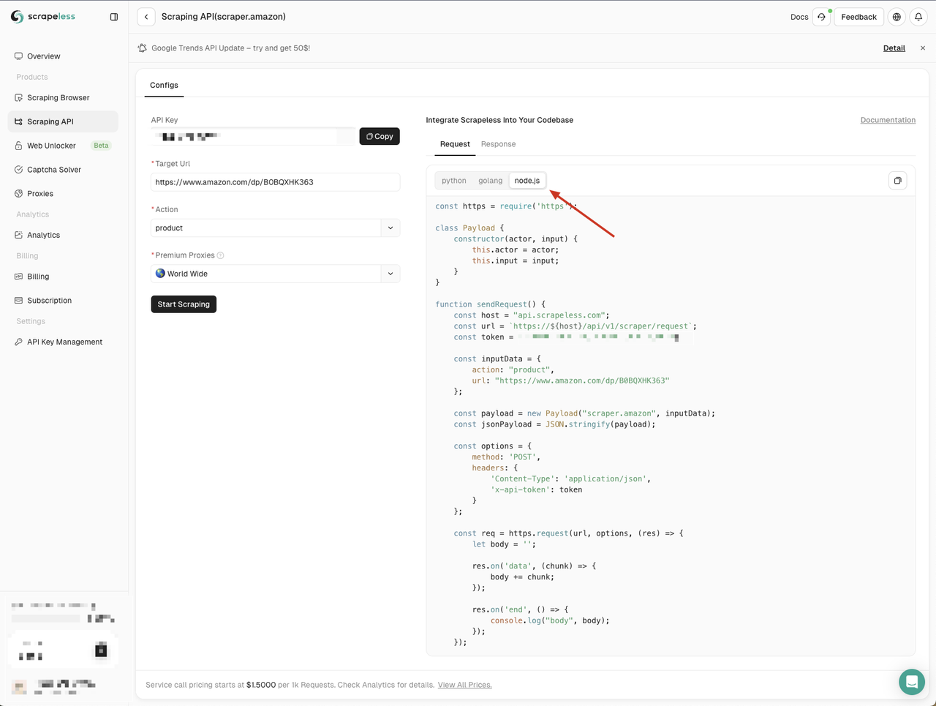Click the API Key Management key icon
This screenshot has height=706, width=936.
(18, 342)
